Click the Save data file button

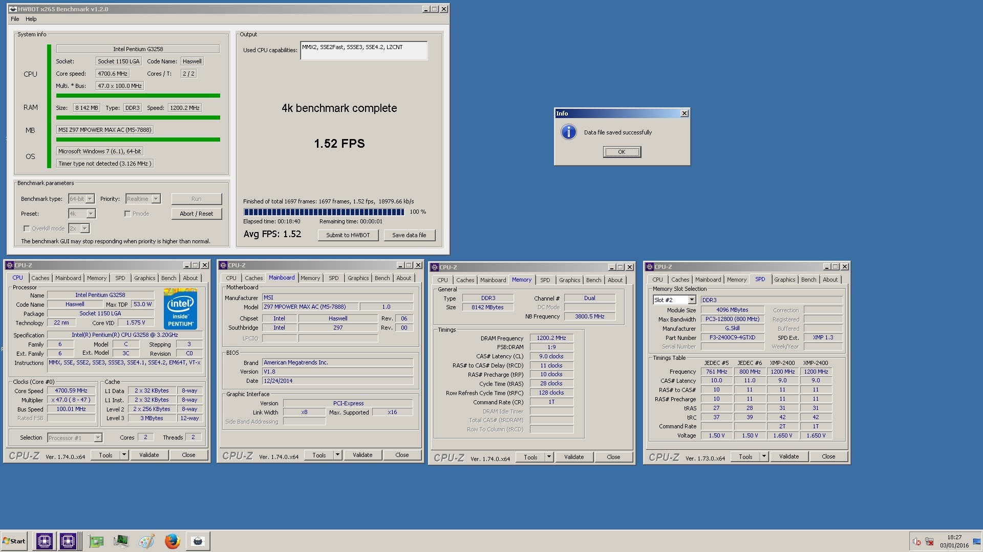click(409, 235)
